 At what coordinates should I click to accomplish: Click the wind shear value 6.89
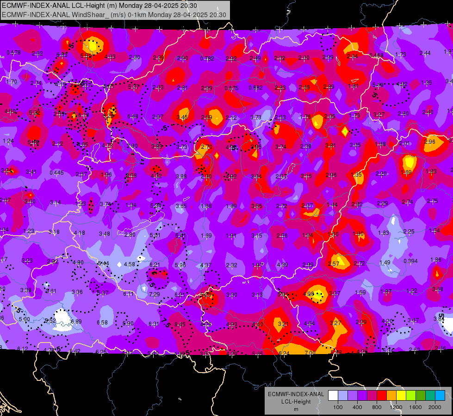click(76, 321)
